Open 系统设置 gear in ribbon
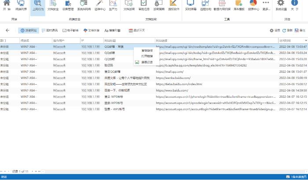The width and height of the screenshot is (308, 181). point(281,6)
